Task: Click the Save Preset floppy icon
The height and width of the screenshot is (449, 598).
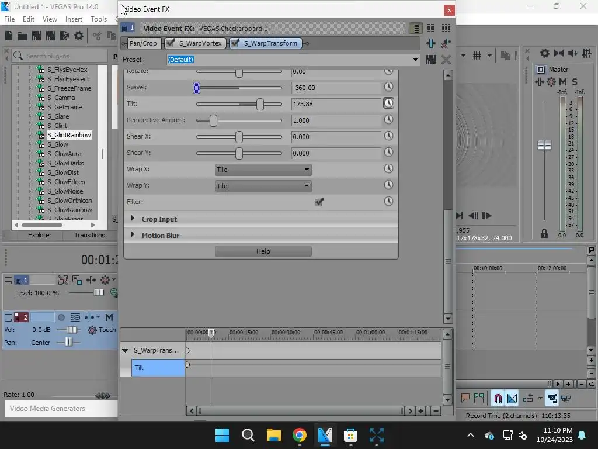Action: coord(431,60)
